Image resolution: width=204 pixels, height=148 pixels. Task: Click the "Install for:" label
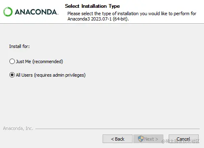click(19, 46)
